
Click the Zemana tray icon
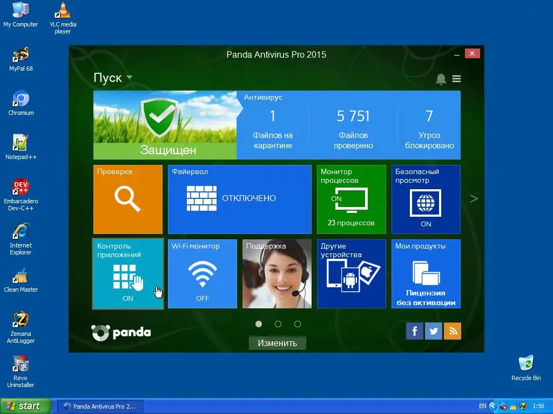point(523,406)
